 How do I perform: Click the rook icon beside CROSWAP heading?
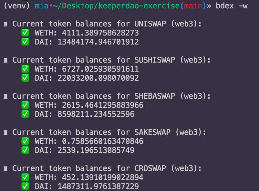(5, 169)
